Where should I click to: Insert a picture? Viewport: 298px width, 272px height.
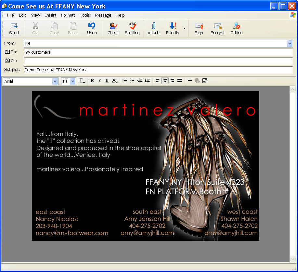[205, 81]
